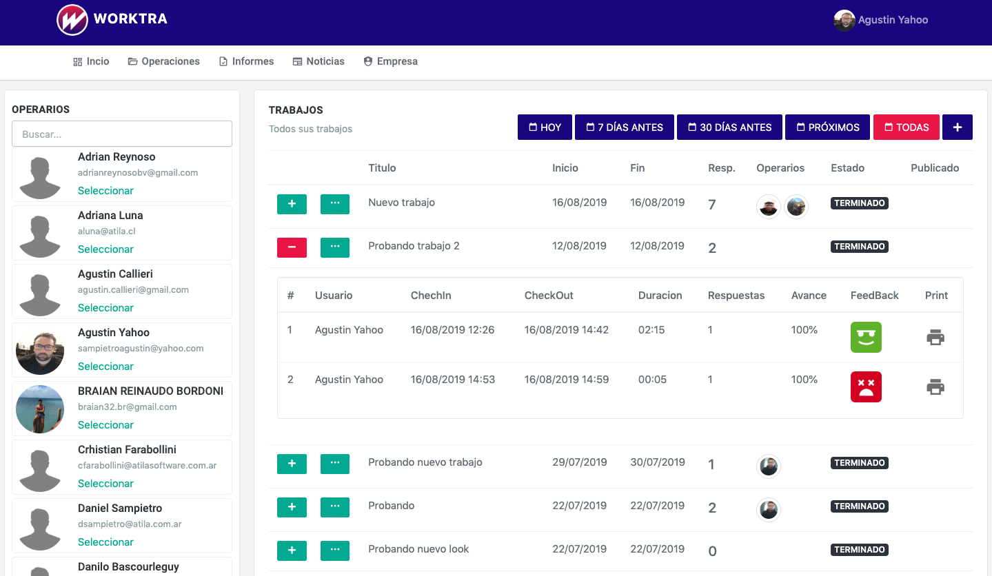Click BRAIAN REINAUDO BORDONI profile photo

[x=40, y=409]
